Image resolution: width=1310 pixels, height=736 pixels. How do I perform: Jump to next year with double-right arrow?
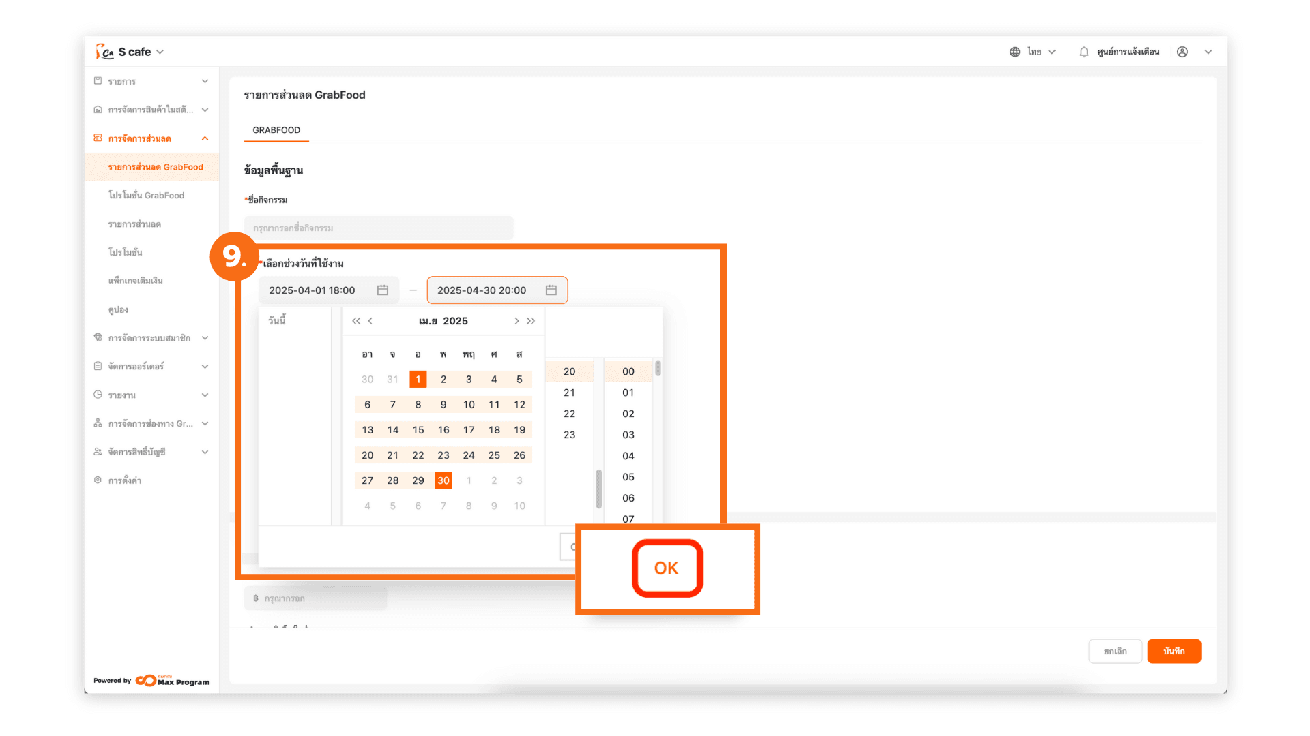(531, 321)
